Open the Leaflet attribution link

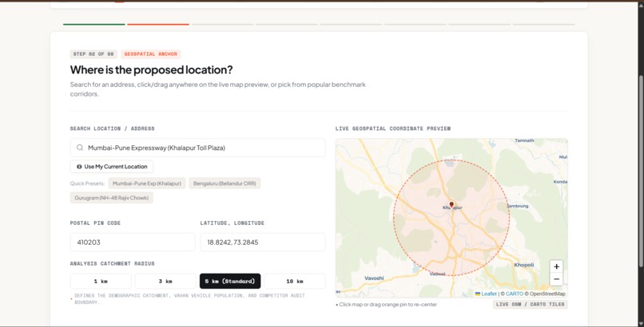coord(489,294)
